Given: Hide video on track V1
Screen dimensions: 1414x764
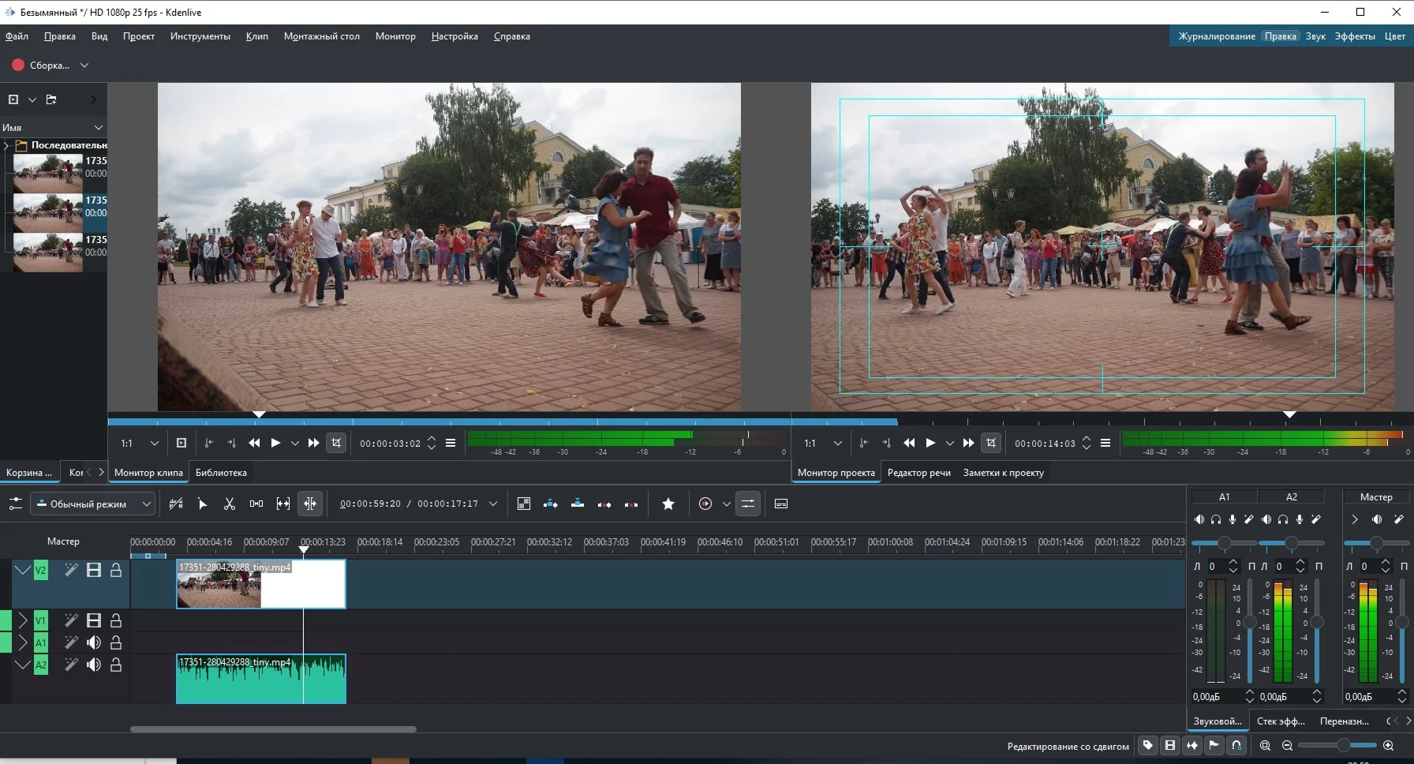Looking at the screenshot, I should [x=94, y=620].
